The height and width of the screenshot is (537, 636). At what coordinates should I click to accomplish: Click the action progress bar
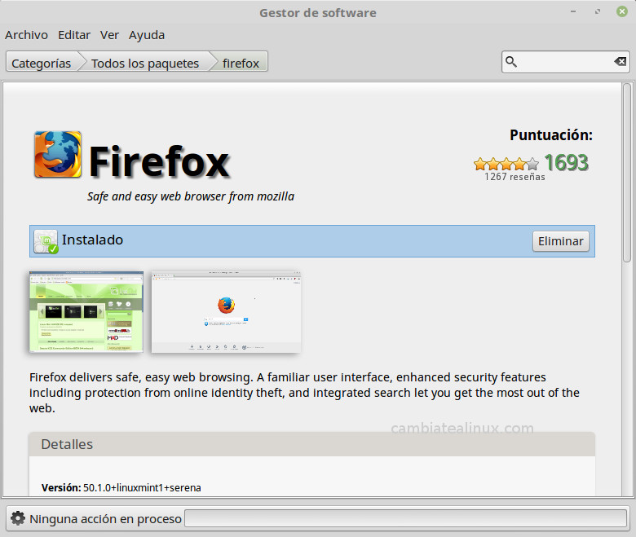click(405, 518)
